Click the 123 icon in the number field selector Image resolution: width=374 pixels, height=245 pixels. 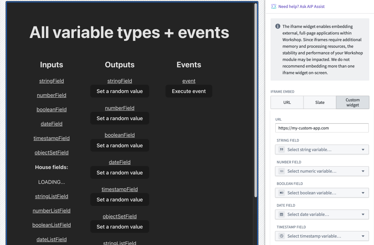pos(281,171)
